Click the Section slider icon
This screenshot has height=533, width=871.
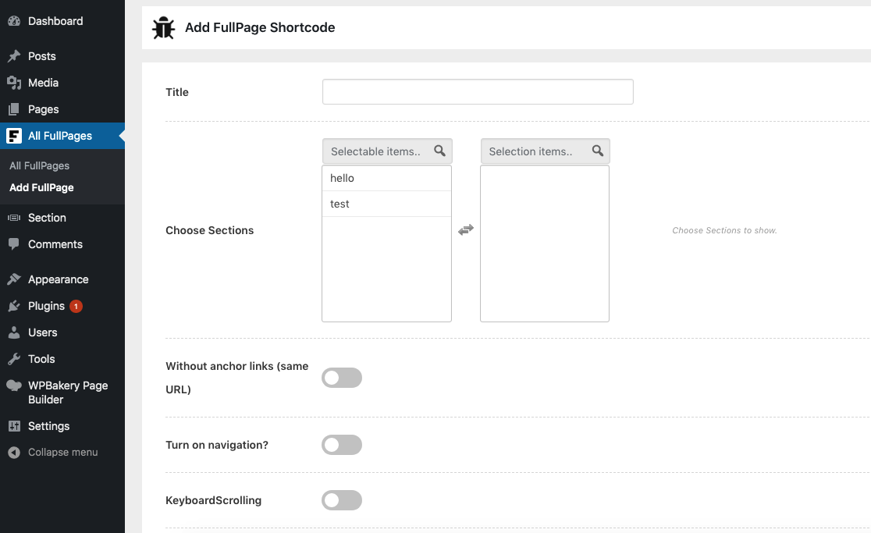(x=14, y=218)
